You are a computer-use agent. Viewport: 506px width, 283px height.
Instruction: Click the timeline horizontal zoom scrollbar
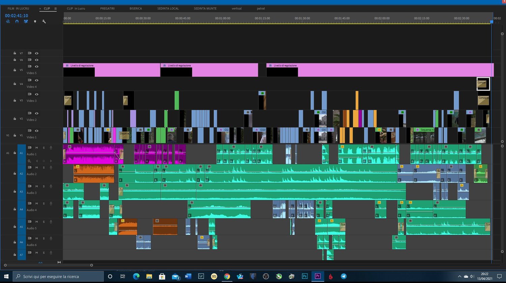coord(48,265)
